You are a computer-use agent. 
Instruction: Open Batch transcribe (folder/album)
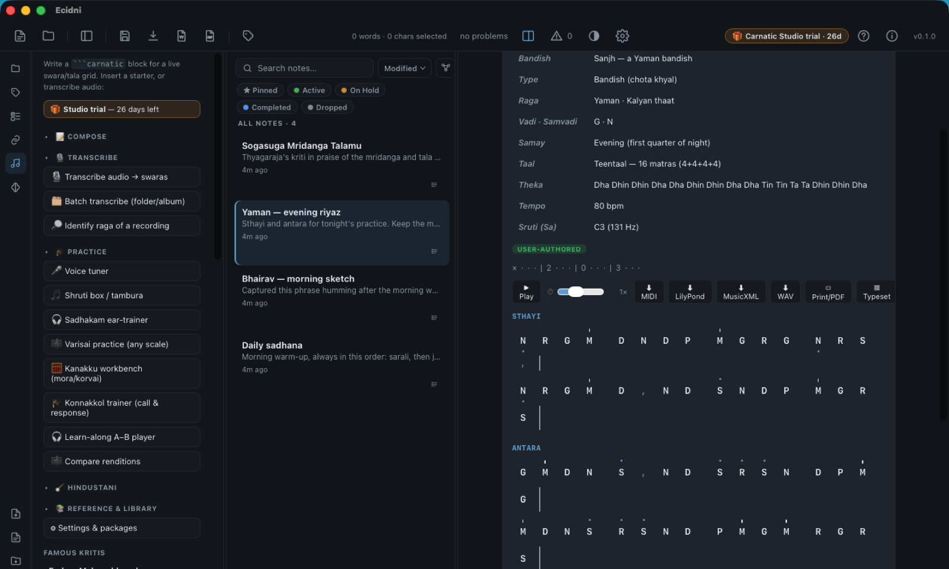[122, 202]
